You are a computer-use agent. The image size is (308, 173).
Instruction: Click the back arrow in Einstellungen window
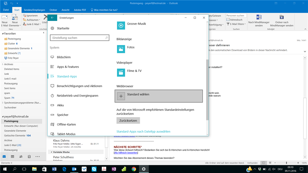(52, 18)
